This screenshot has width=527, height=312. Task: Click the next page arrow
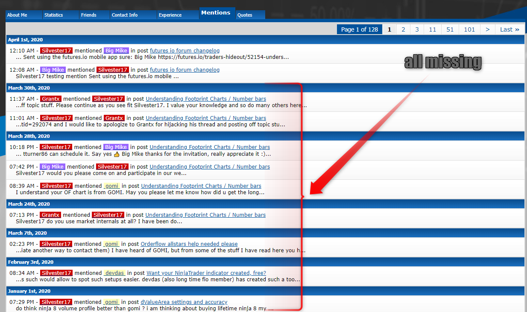(488, 29)
